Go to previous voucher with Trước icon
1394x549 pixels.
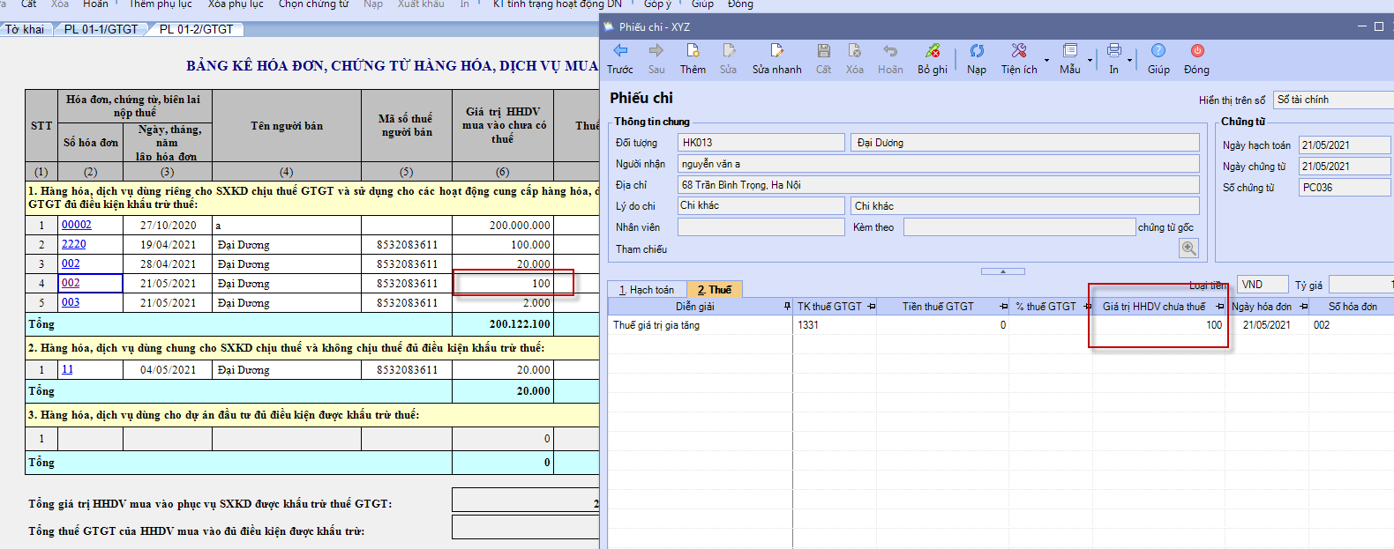click(620, 51)
